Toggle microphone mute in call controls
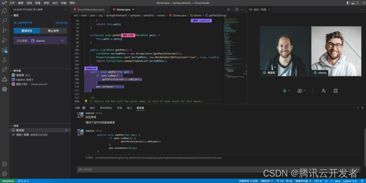Viewport: 366px width, 183px height. (284, 91)
